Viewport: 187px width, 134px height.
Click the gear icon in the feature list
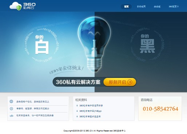tap(11, 109)
